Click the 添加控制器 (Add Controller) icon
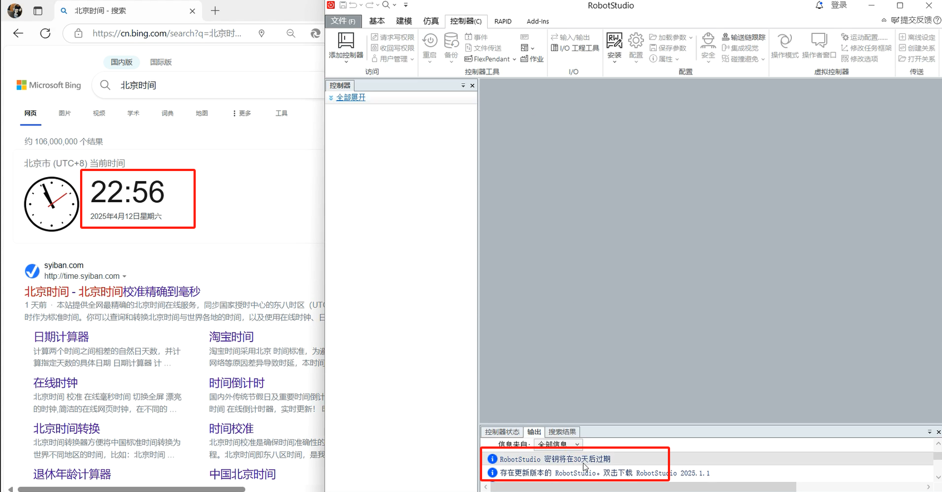The height and width of the screenshot is (492, 942). point(345,41)
